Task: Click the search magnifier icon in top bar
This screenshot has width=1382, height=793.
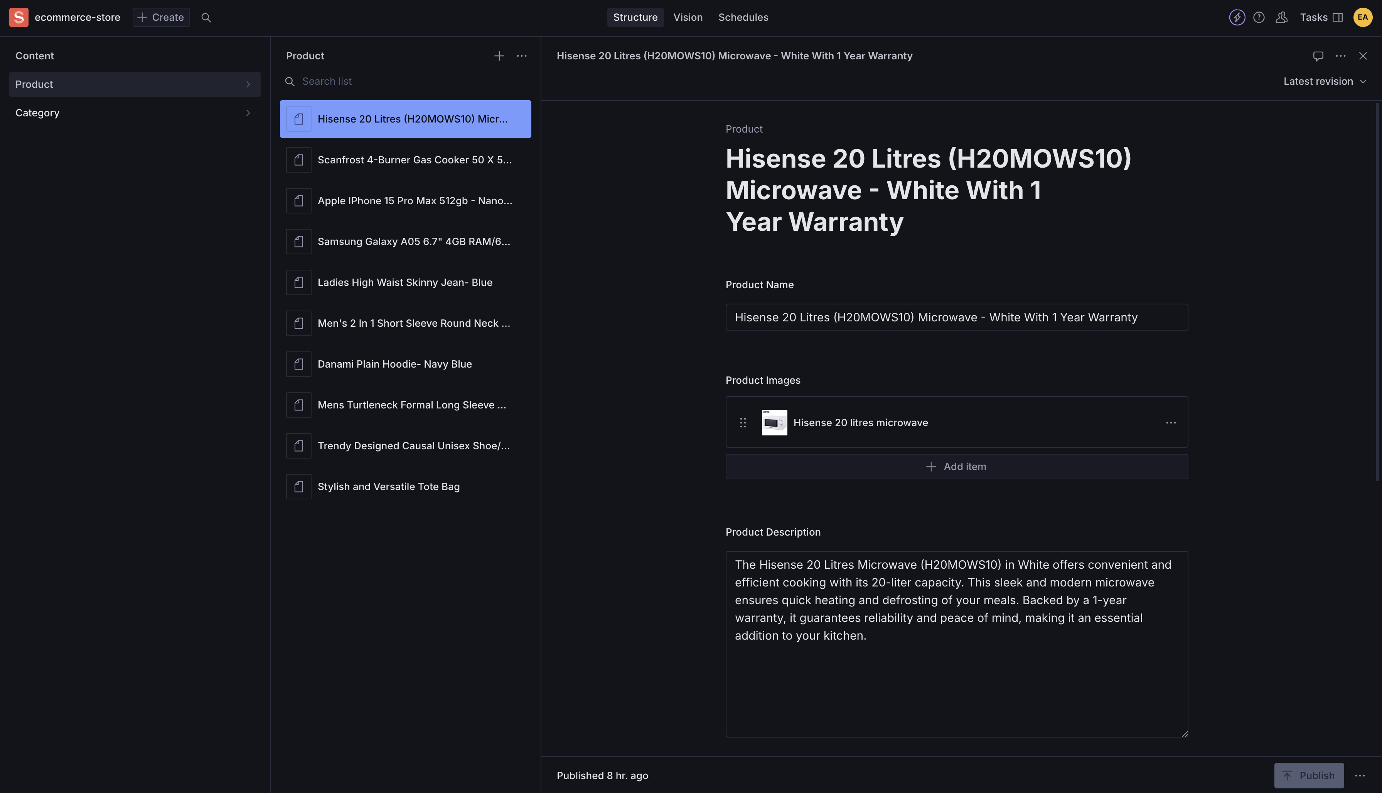Action: pos(206,17)
